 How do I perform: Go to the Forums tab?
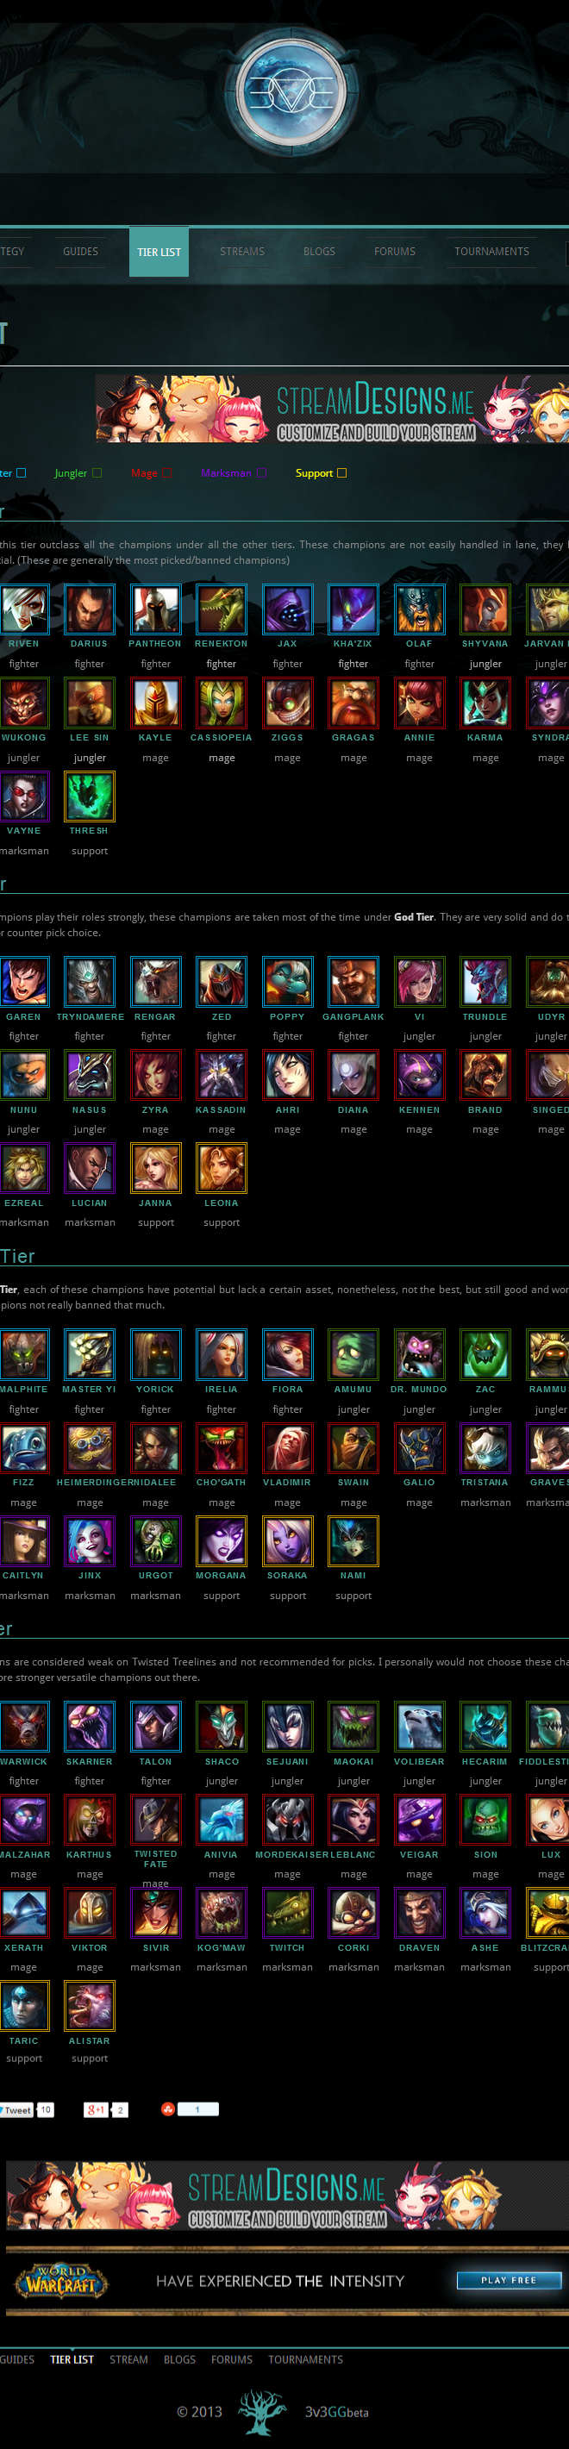point(394,252)
